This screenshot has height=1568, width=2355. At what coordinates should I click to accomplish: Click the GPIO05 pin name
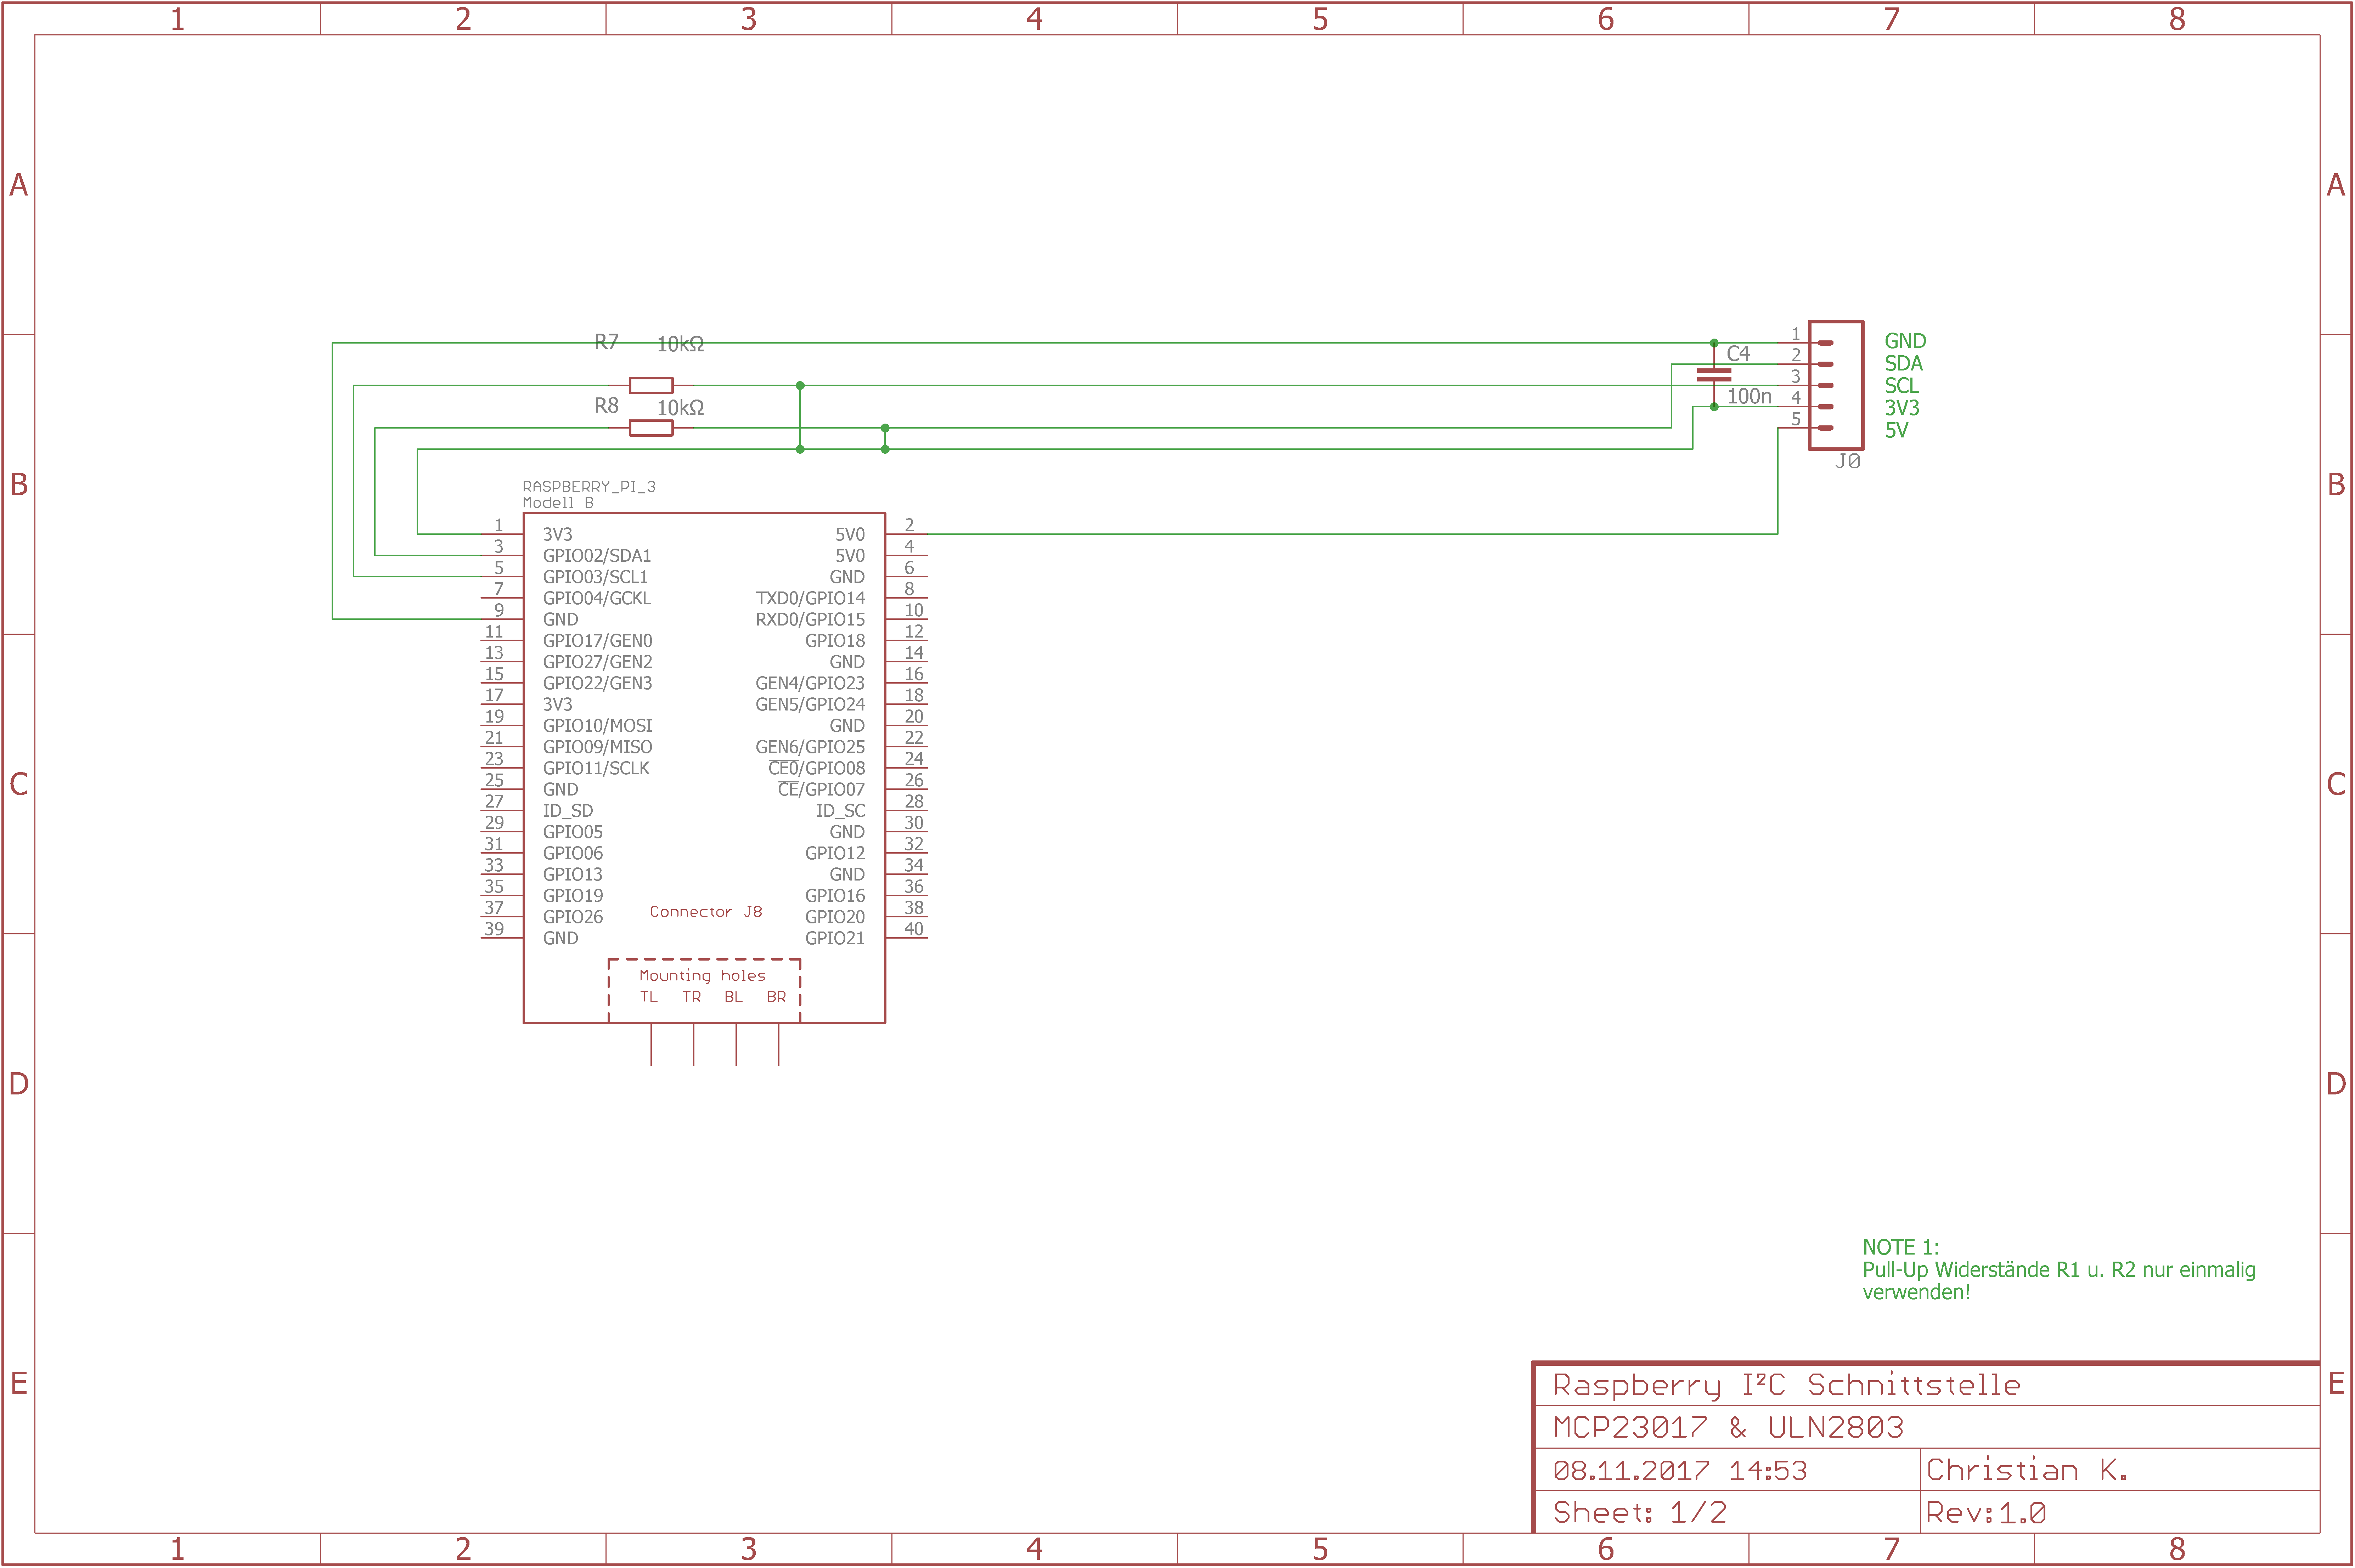coord(573,832)
